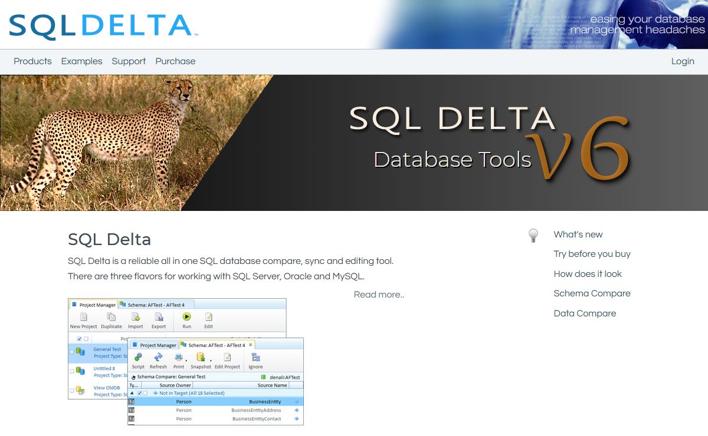708x436 pixels.
Task: Click the light bulb icon beside What's new
Action: [533, 236]
